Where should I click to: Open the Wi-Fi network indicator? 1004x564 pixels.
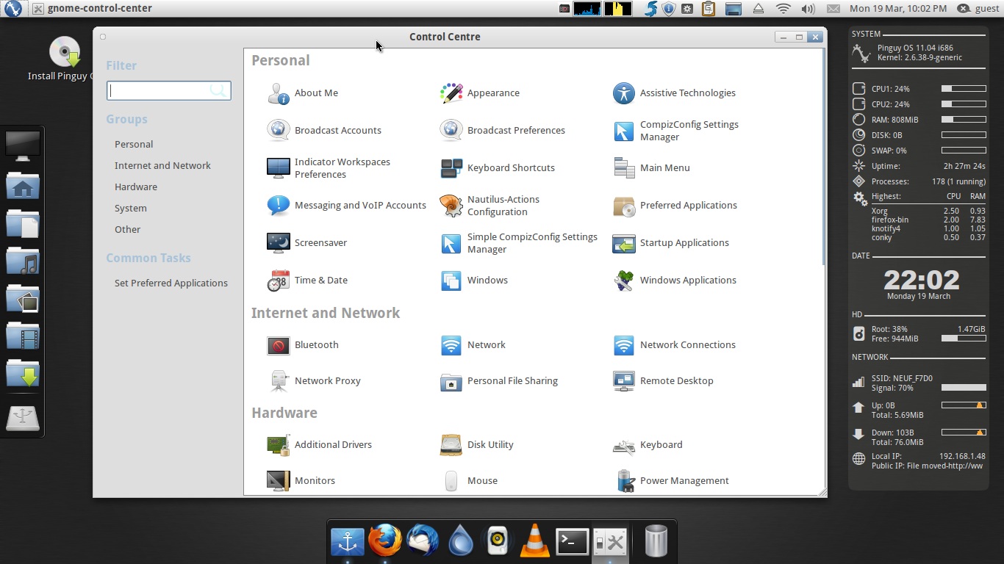[784, 9]
